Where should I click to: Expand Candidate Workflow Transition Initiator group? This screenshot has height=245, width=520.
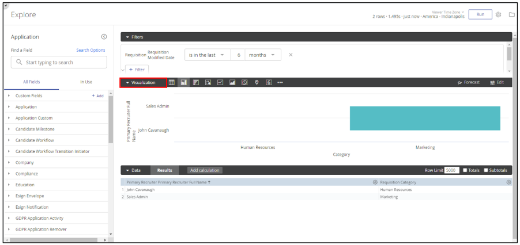pyautogui.click(x=9, y=151)
